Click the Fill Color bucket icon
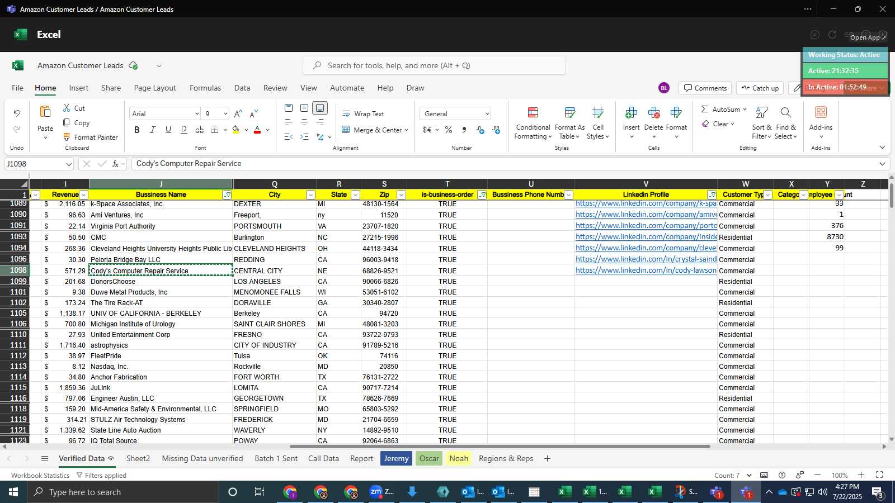Viewport: 895px width, 503px height. tap(236, 130)
